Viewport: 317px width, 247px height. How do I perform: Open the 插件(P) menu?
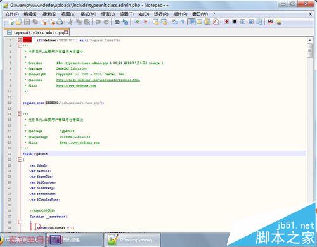(x=180, y=14)
